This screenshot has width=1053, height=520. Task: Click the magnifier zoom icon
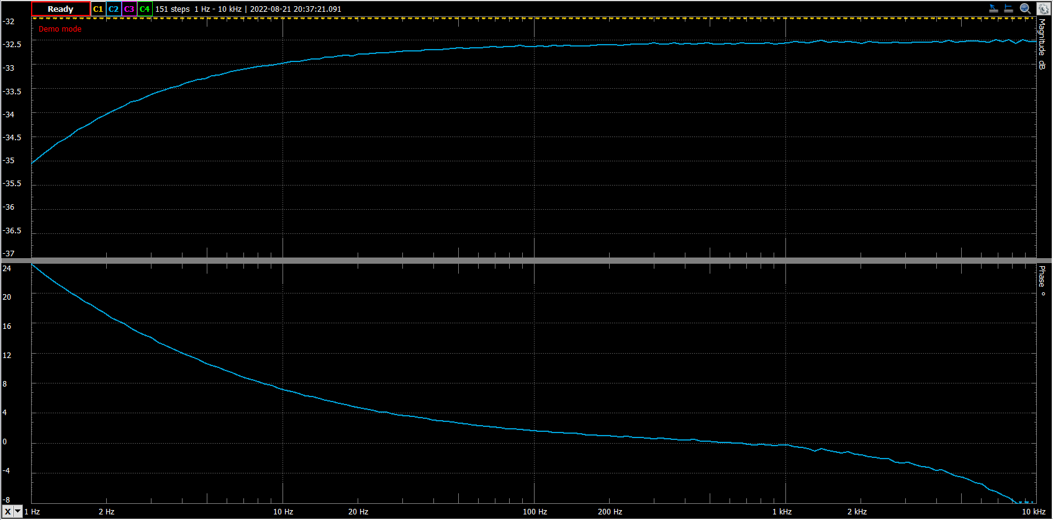pos(1026,9)
